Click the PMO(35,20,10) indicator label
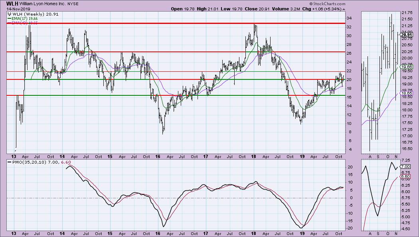The image size is (419, 237). point(30,162)
